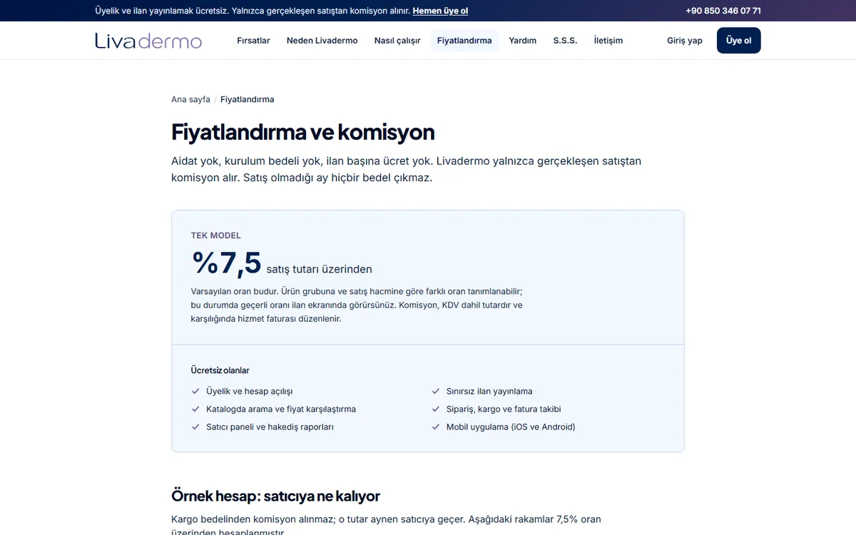Click the Aidat yok intro paragraph
The image size is (856, 535).
pos(406,169)
